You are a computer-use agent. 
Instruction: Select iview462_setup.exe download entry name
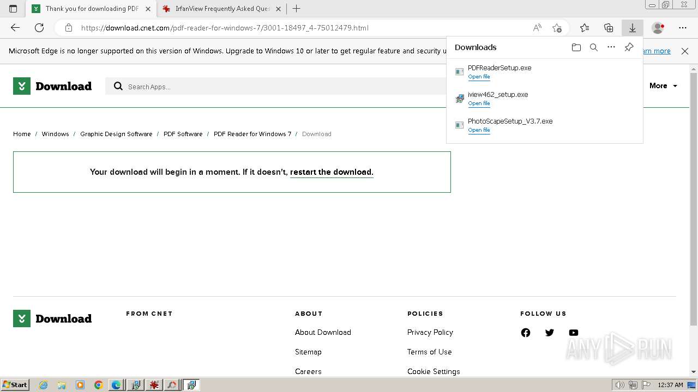[x=498, y=95]
